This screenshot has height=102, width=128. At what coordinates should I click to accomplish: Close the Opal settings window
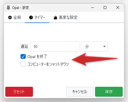pos(118,7)
